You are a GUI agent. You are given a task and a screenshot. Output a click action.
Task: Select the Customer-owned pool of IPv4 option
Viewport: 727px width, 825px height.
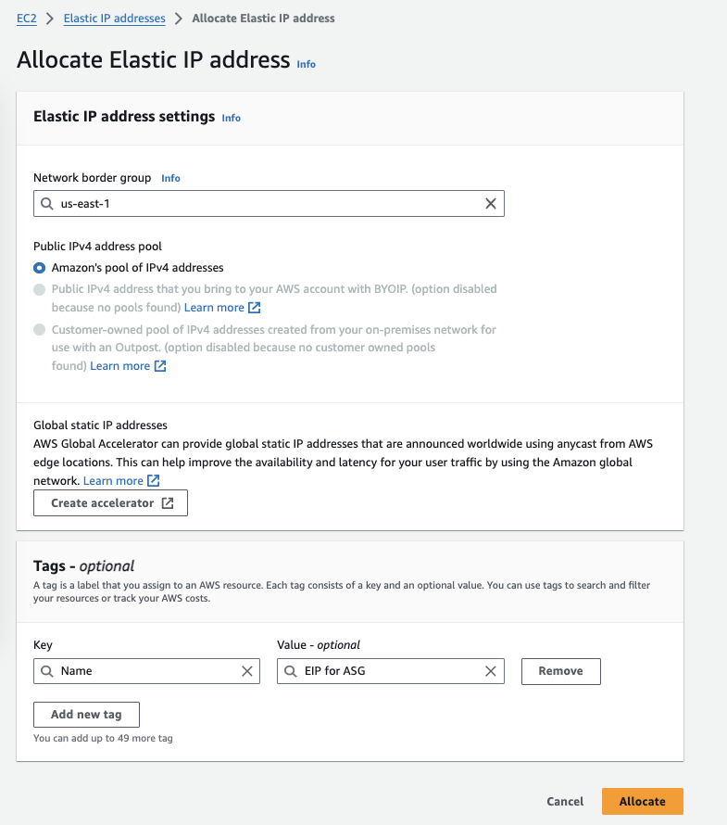point(39,330)
